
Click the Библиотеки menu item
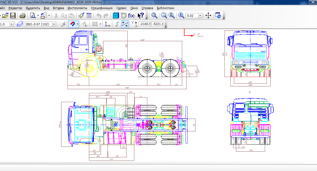pyautogui.click(x=166, y=8)
